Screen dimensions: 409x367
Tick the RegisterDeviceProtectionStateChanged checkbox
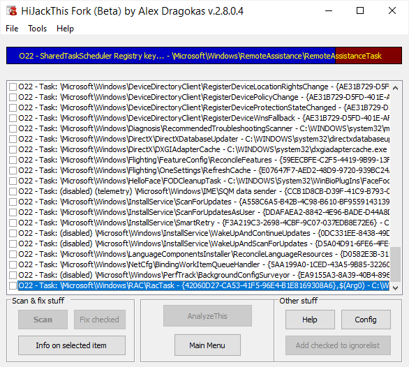click(x=13, y=107)
